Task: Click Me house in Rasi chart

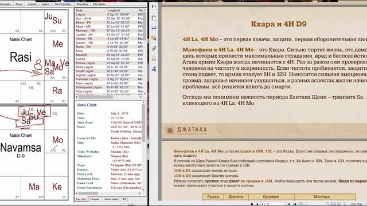Action: [x=56, y=45]
